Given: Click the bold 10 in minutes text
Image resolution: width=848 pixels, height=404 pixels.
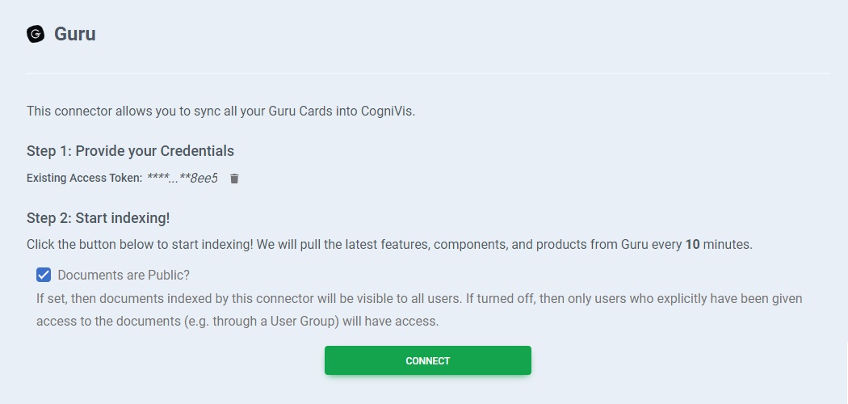Looking at the screenshot, I should pyautogui.click(x=692, y=244).
